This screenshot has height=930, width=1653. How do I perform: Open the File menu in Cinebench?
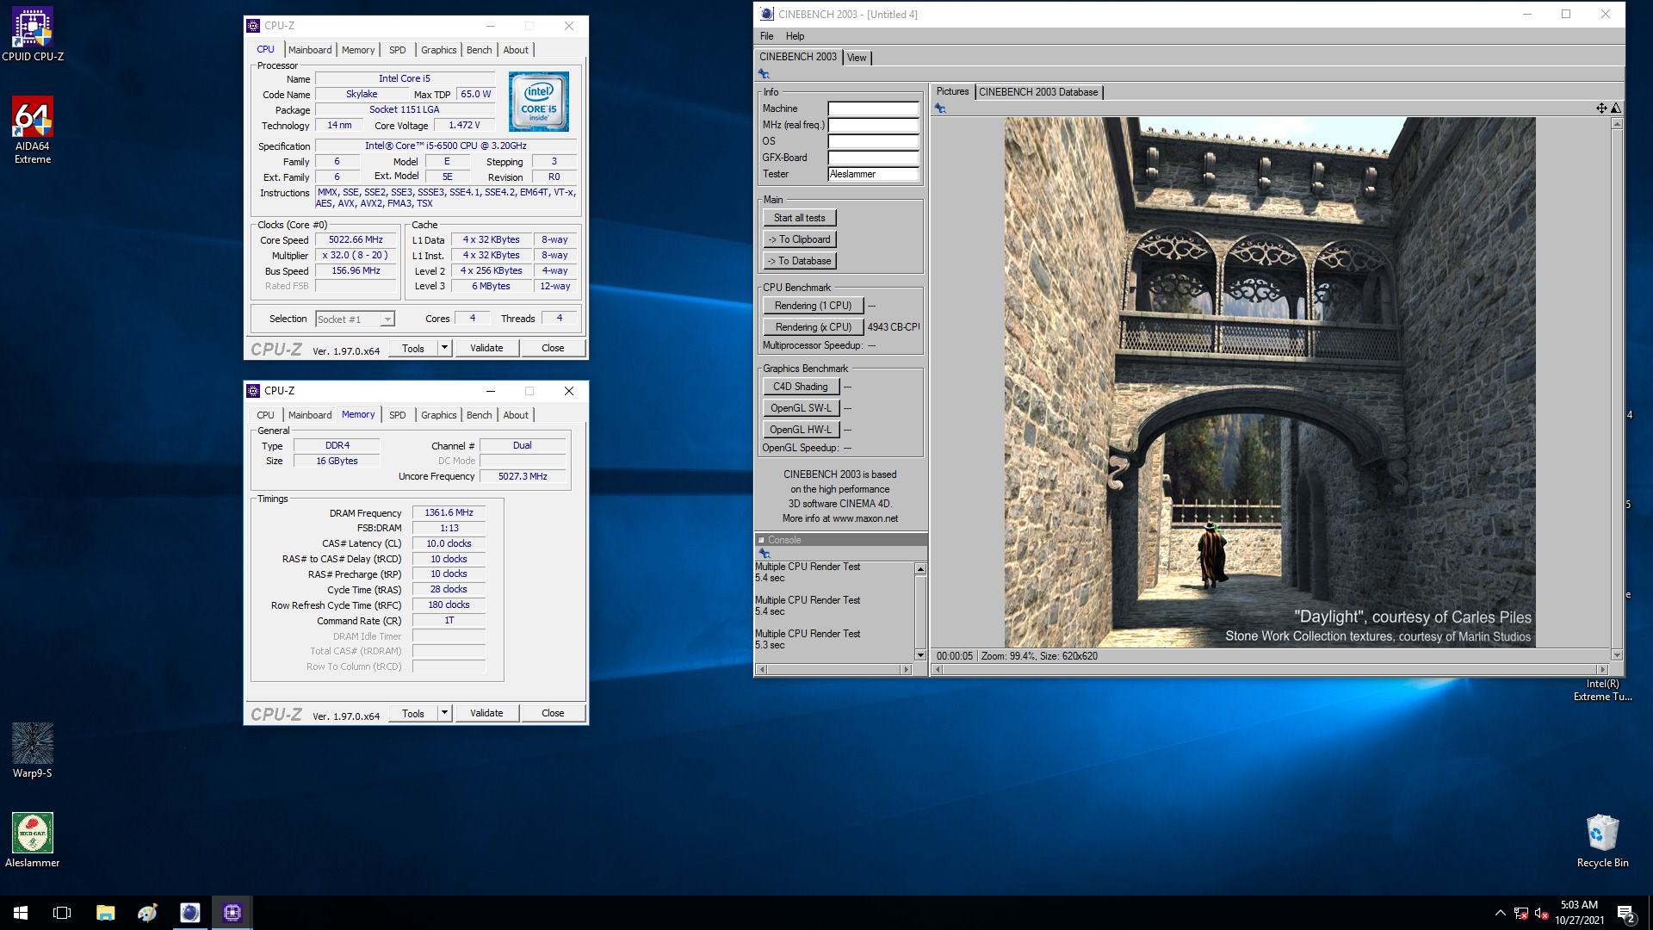tap(766, 36)
